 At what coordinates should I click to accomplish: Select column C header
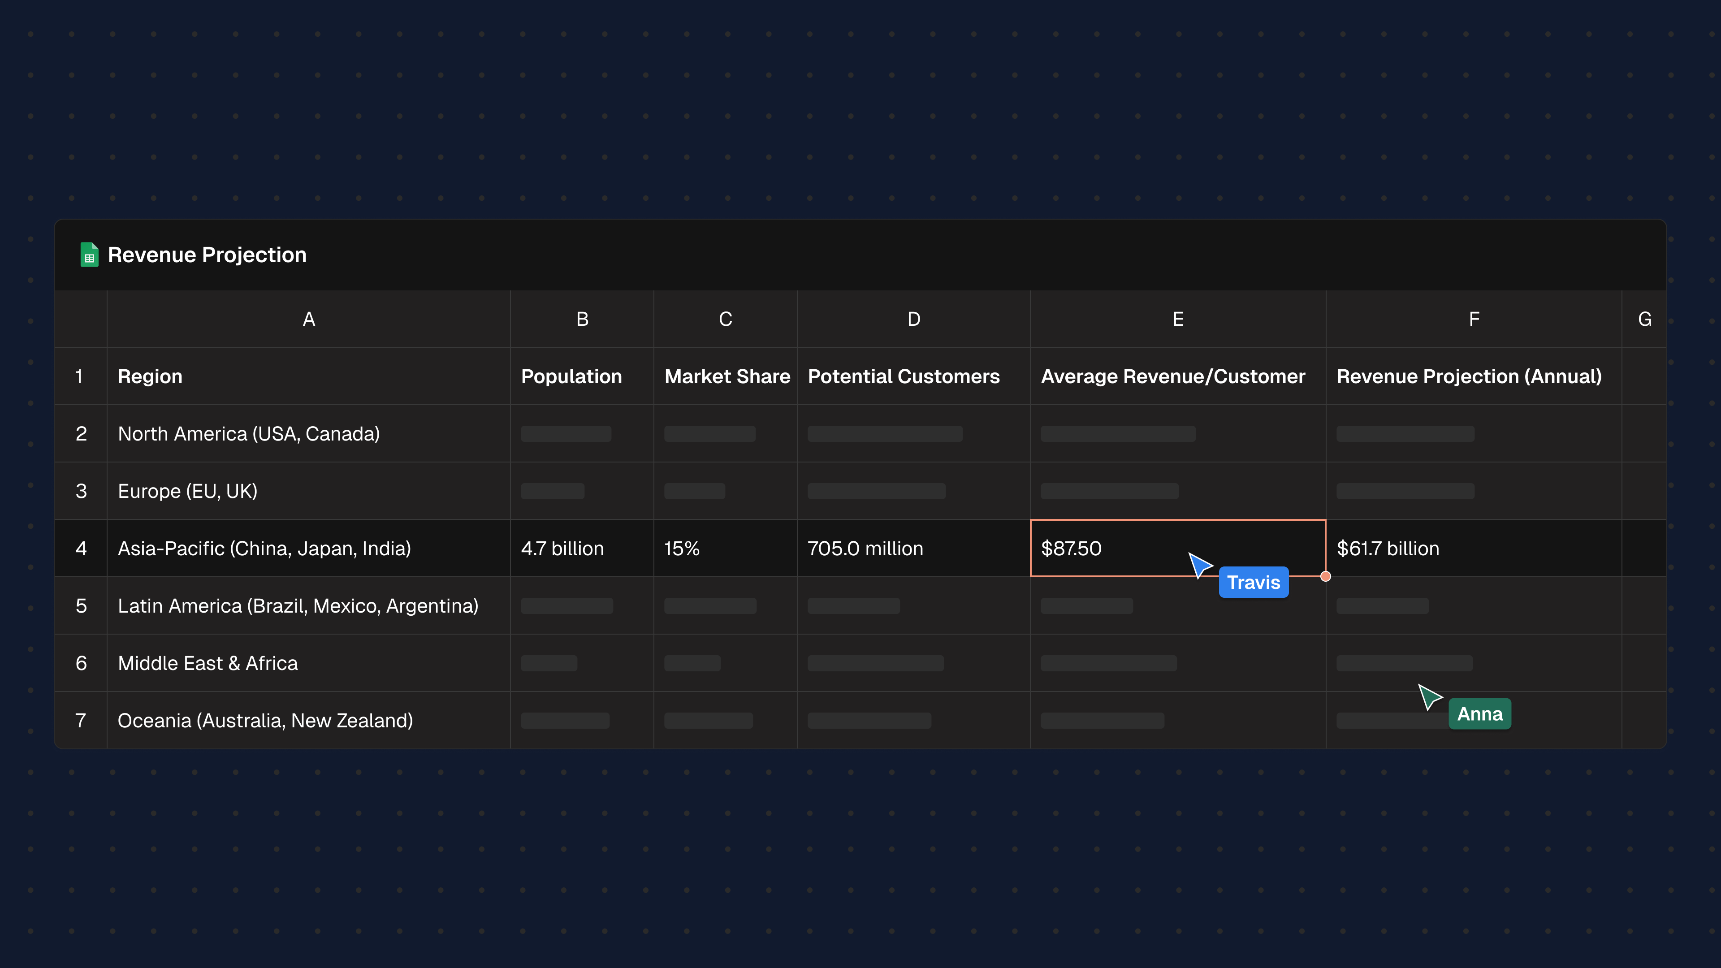pos(726,319)
